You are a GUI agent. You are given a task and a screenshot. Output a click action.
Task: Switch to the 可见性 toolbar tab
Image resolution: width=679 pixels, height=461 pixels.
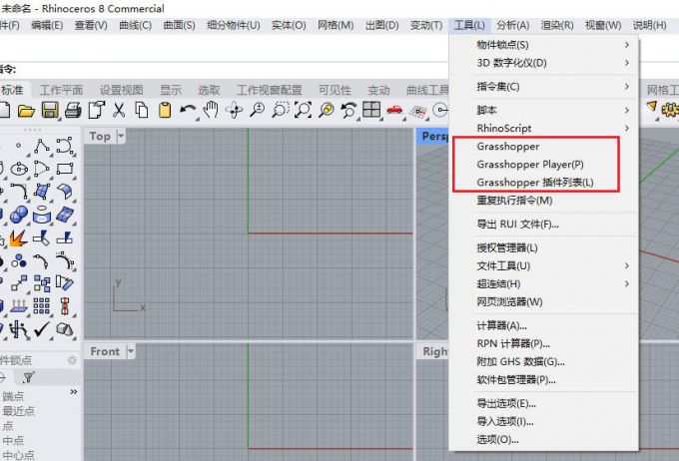click(335, 90)
